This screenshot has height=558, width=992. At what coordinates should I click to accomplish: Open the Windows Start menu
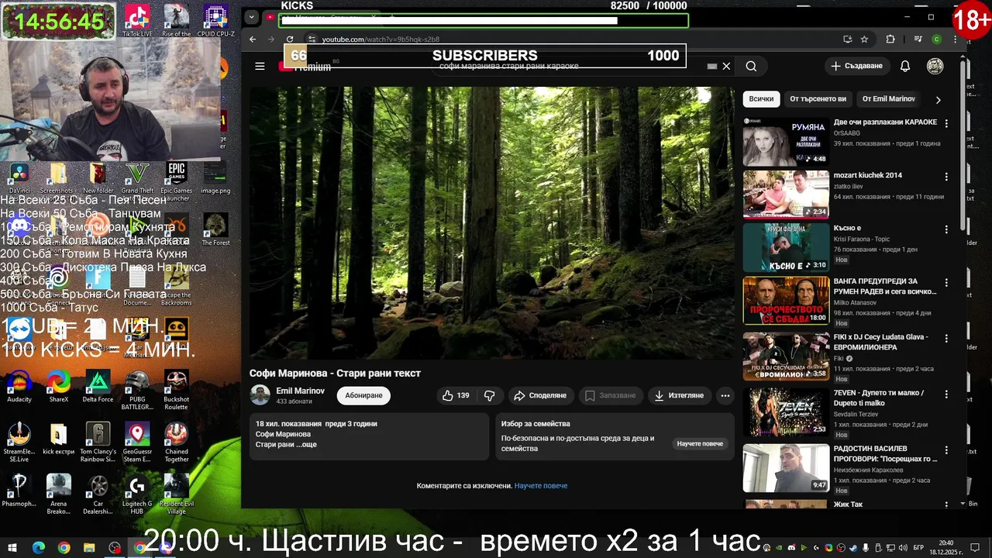click(x=12, y=548)
